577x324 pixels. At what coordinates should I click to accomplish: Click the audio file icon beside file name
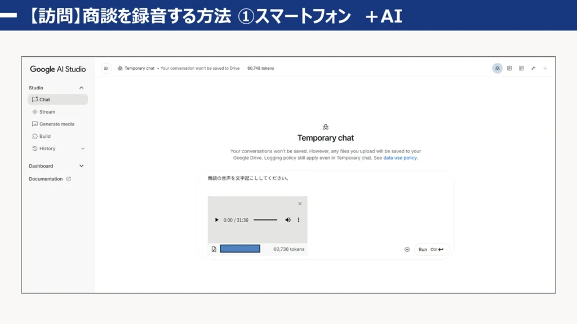(x=214, y=249)
